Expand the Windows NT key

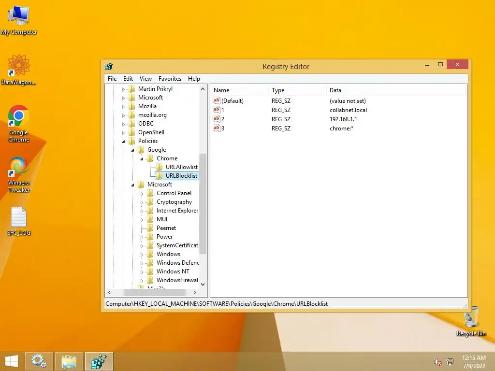click(142, 272)
